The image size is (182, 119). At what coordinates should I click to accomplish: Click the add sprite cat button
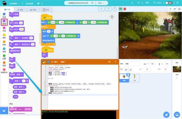[x=166, y=115]
